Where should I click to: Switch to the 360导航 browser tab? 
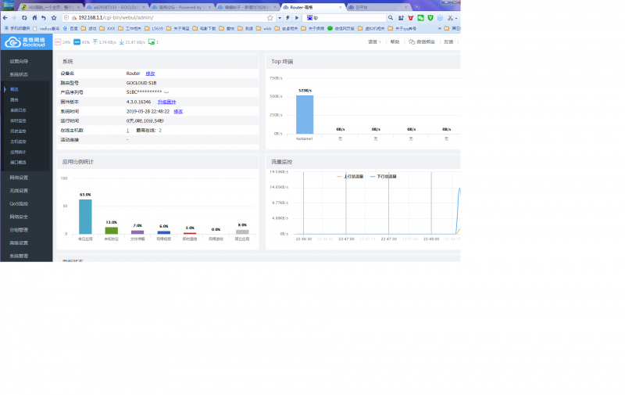point(49,7)
